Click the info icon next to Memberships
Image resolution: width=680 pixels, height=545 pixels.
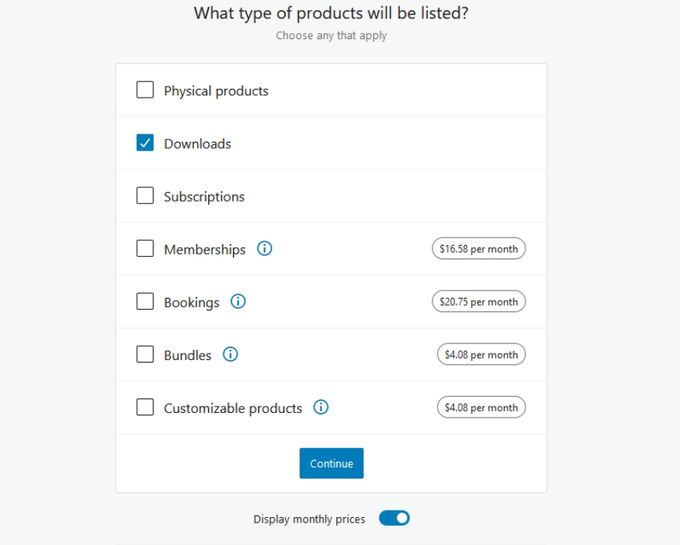tap(264, 249)
